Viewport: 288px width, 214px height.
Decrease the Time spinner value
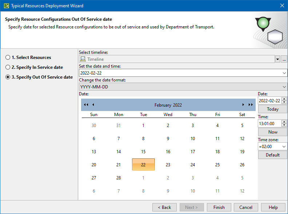pos(284,125)
